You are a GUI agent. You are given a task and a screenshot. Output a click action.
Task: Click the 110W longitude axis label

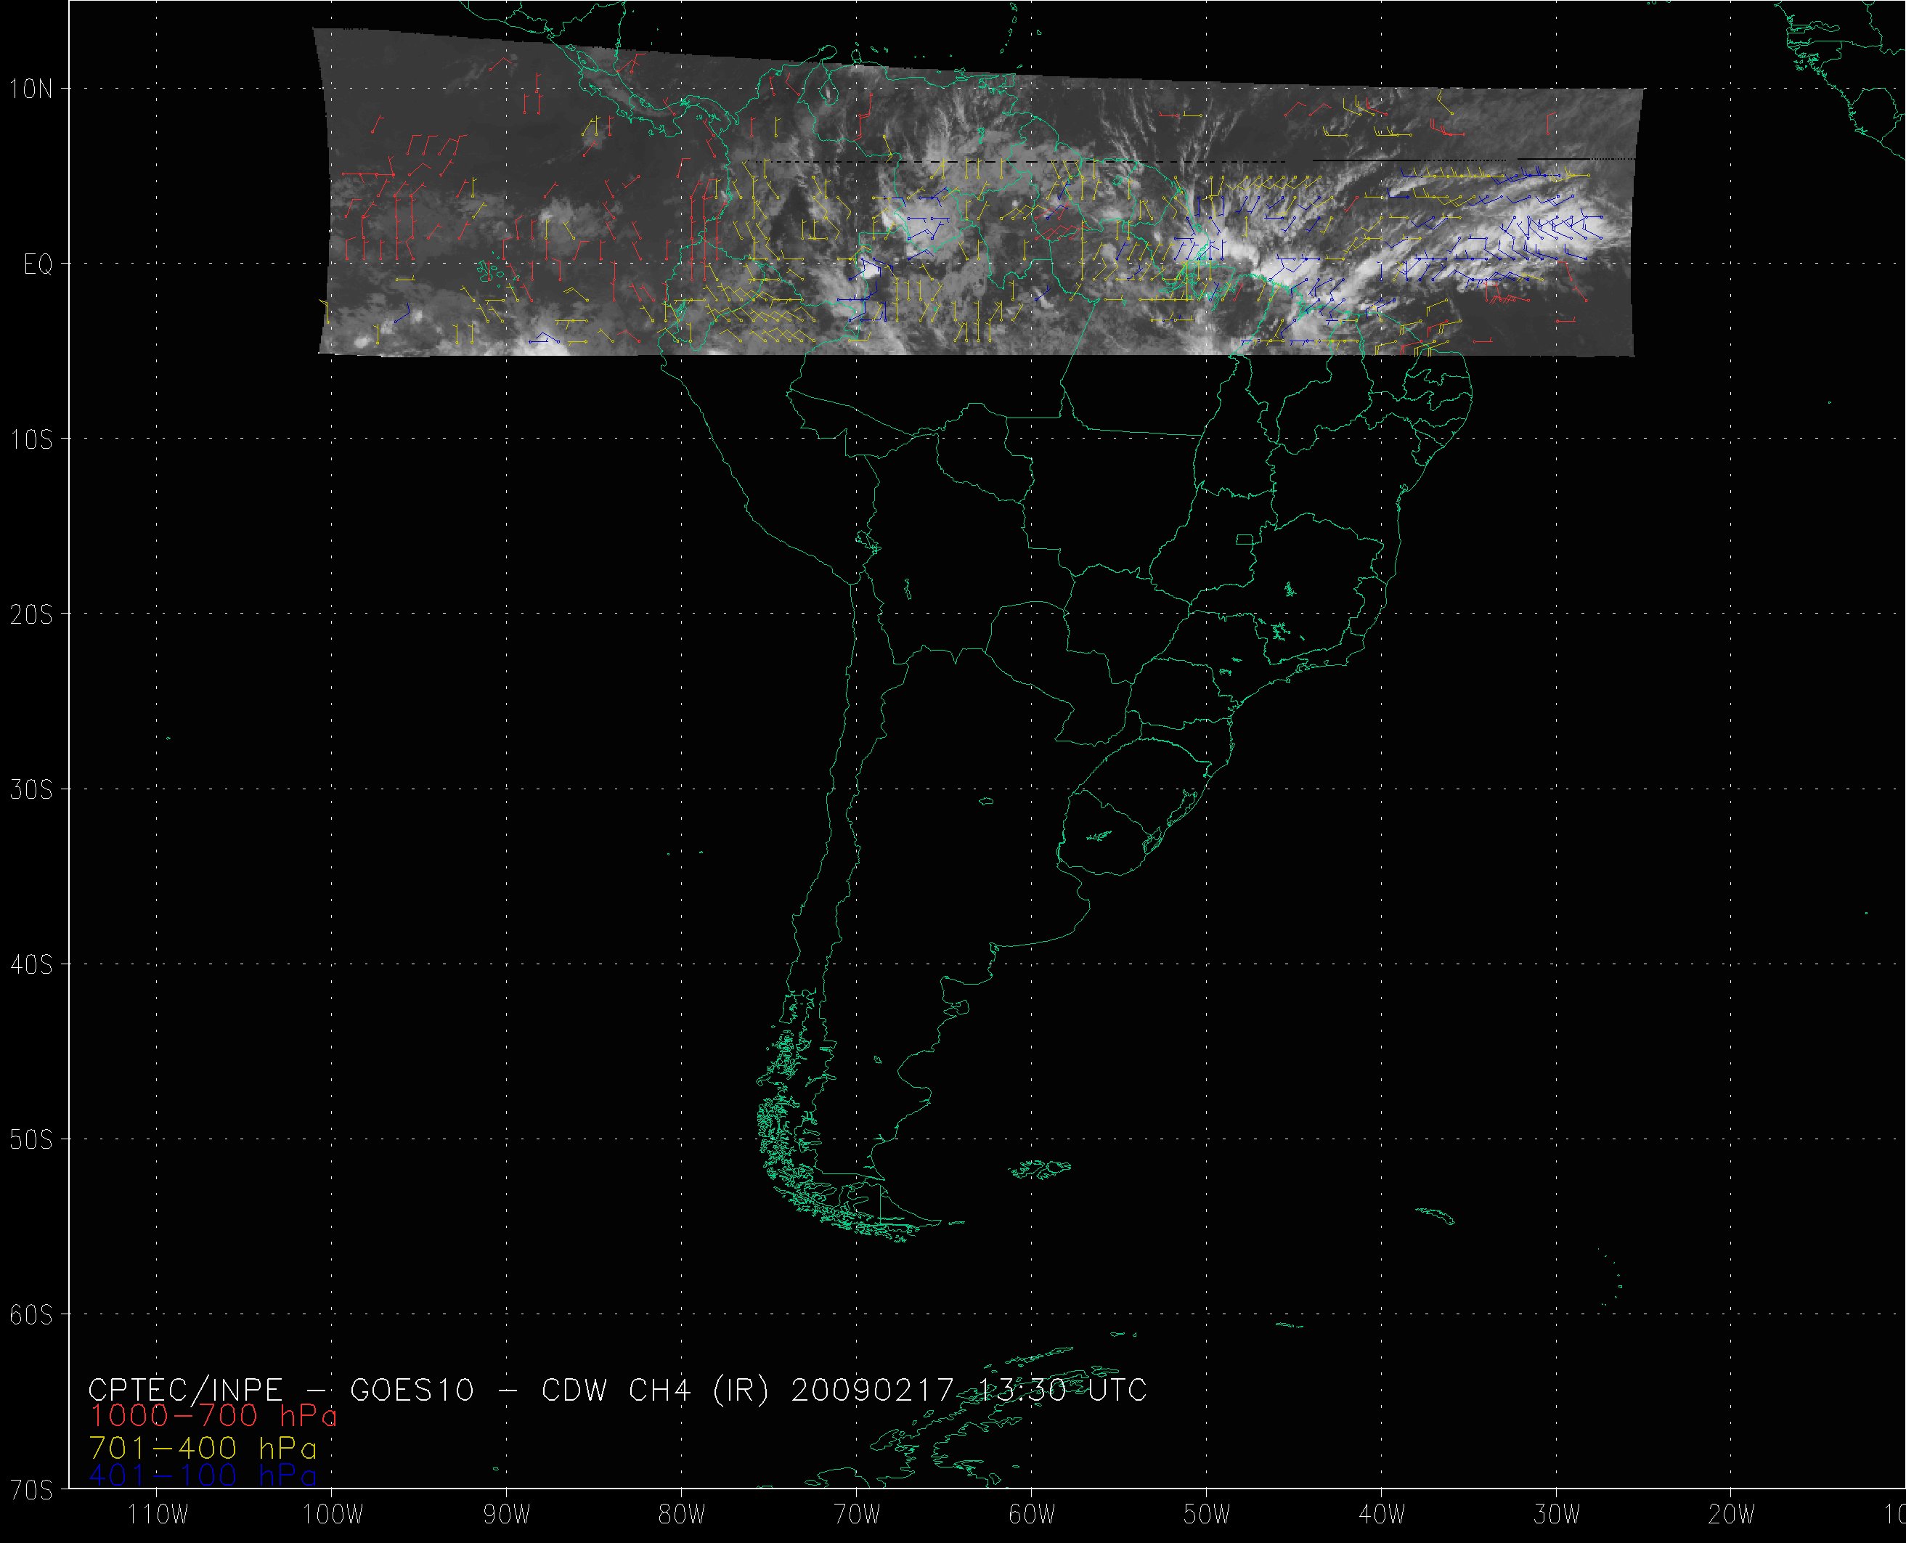tap(158, 1515)
